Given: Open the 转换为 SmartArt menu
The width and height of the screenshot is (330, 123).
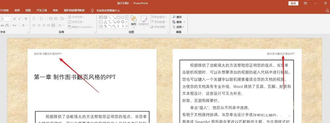Looking at the screenshot, I should point(81,27).
